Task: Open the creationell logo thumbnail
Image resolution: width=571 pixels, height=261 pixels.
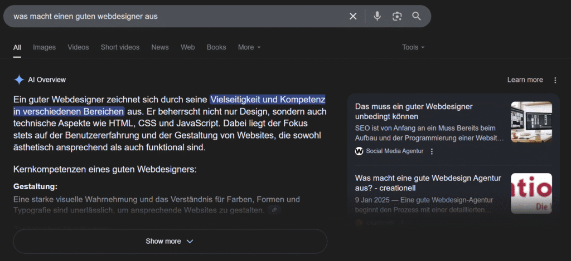Action: (x=531, y=194)
